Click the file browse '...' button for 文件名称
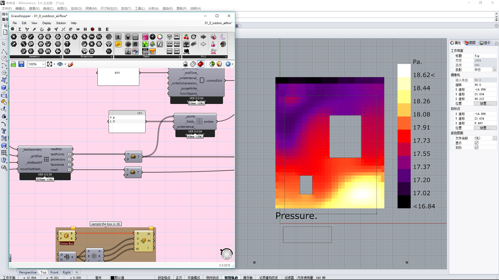Viewport: 499px width, 280px height. pos(495,138)
